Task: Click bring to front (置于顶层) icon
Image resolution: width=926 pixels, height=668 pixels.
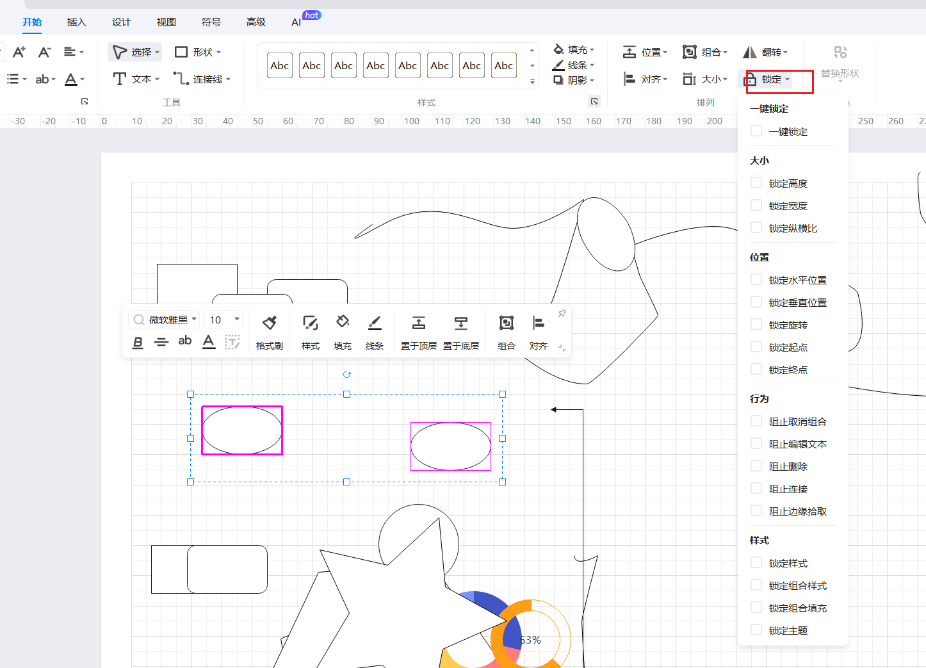Action: pos(418,323)
